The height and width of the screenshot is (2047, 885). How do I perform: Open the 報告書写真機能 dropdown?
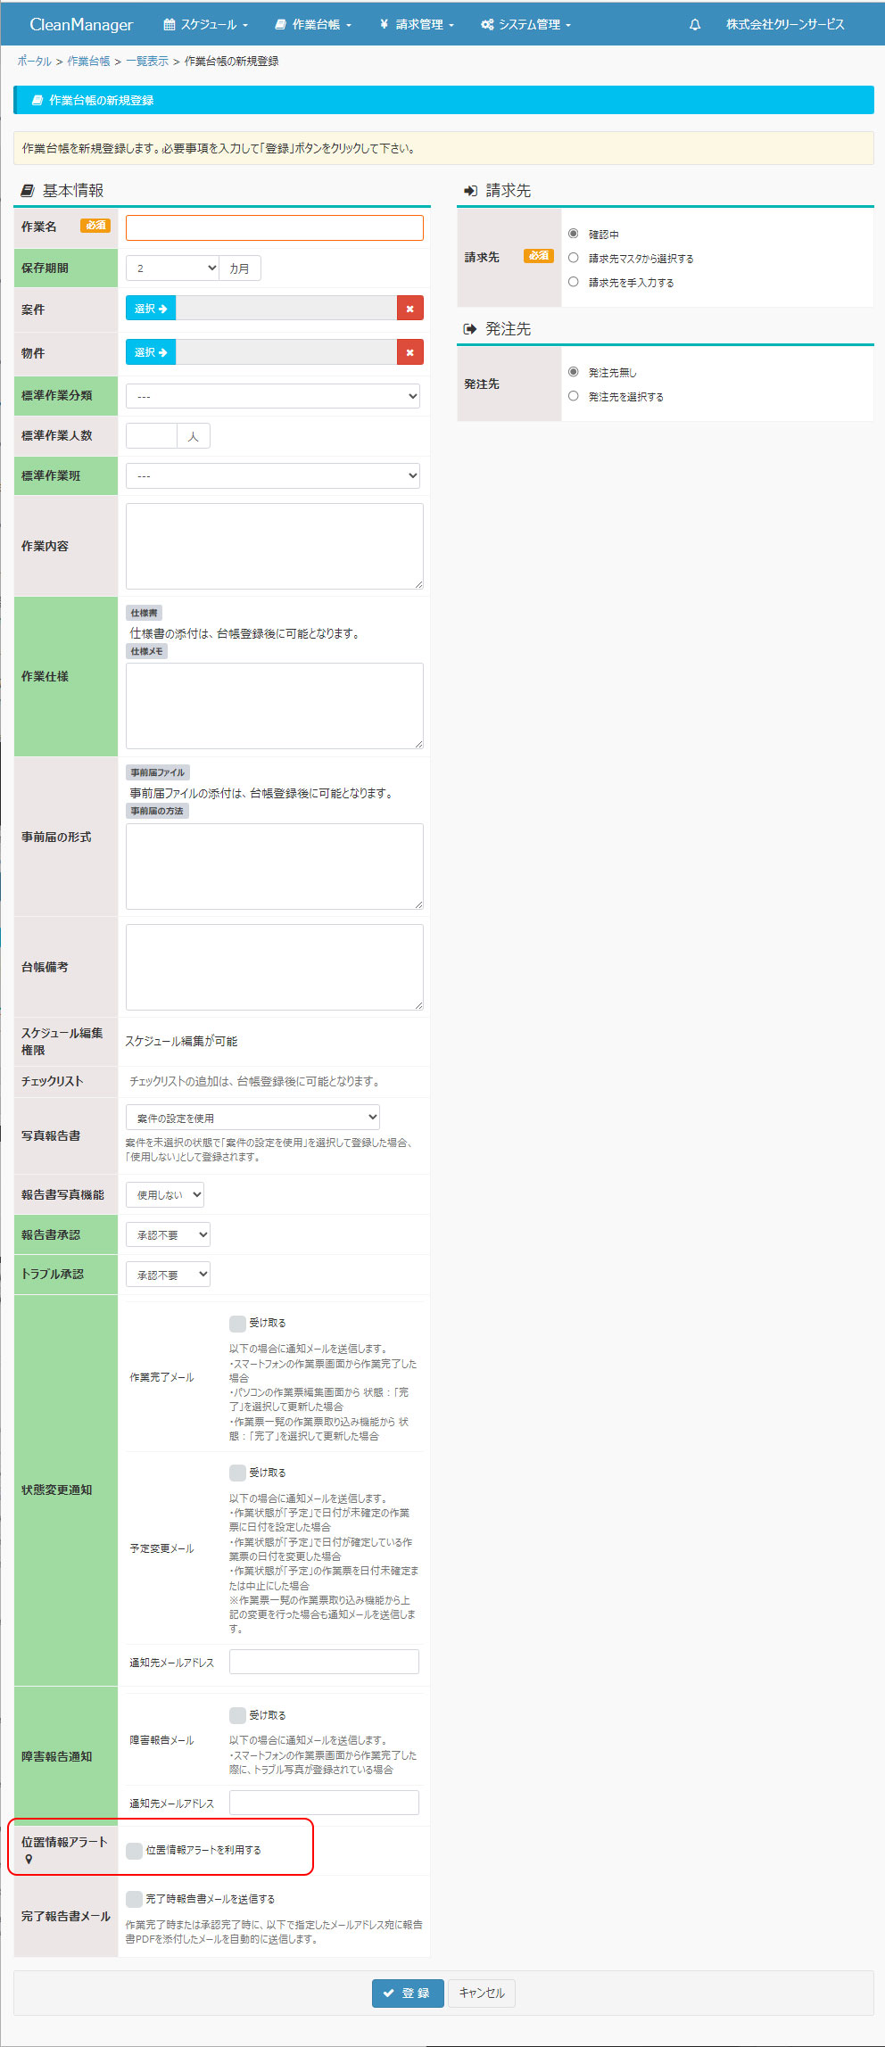[165, 1194]
